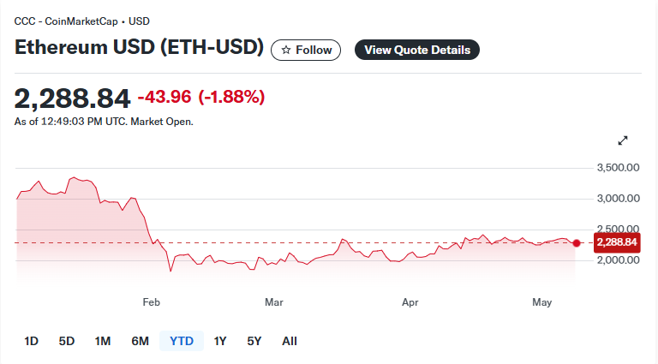Click the Mar marker on time axis
The image size is (658, 364).
(274, 302)
